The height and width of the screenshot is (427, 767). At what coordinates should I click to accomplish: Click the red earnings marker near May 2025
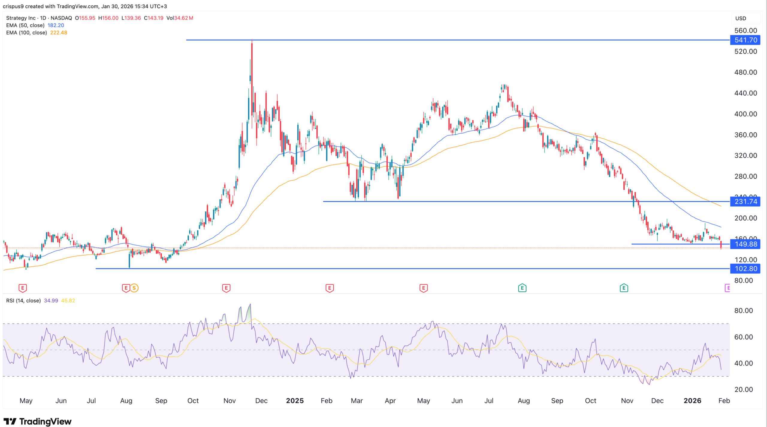click(x=423, y=288)
